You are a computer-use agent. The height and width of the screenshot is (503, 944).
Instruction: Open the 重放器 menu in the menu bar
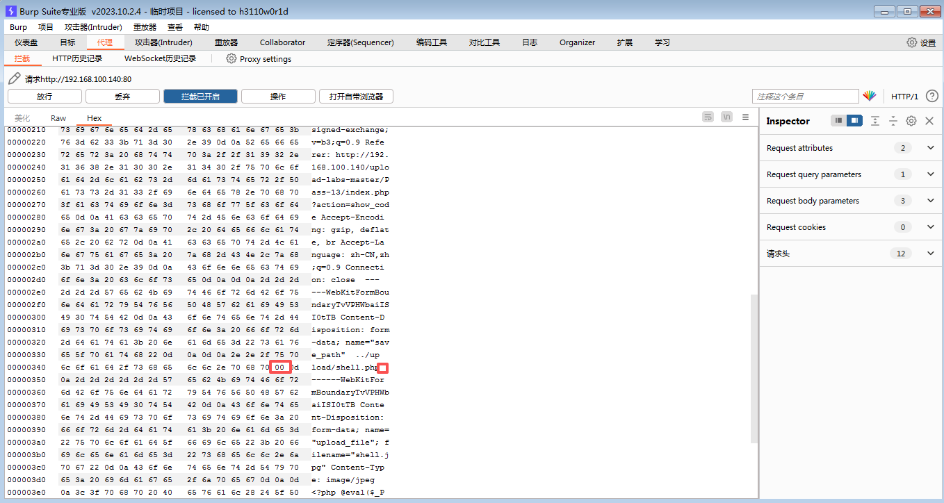[x=145, y=27]
